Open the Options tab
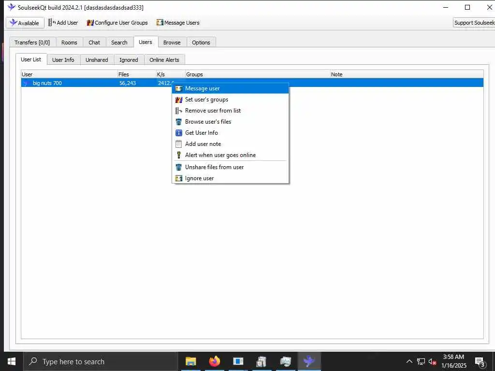 (201, 43)
